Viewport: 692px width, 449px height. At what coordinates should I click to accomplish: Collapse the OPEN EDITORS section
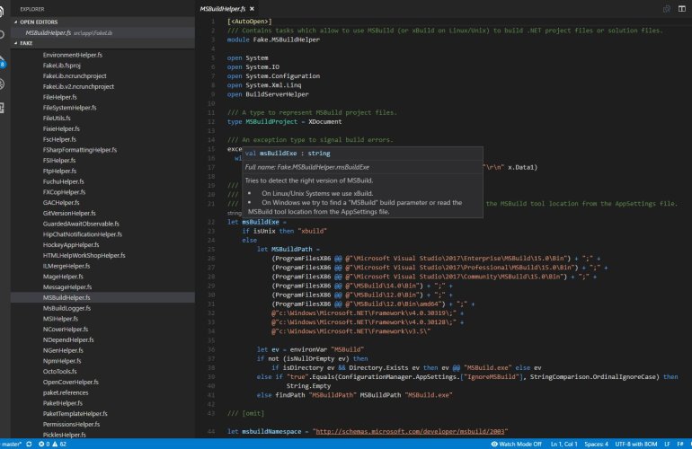38,20
